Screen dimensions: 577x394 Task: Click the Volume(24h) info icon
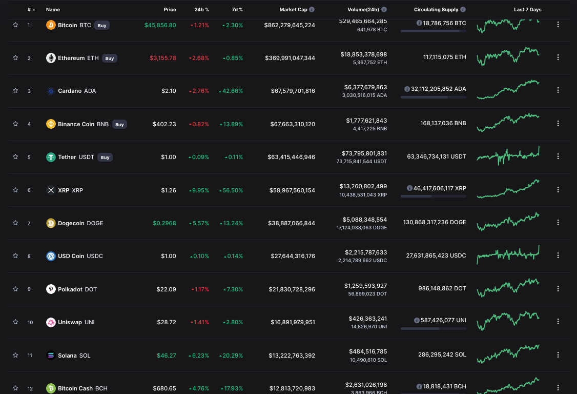tap(384, 10)
